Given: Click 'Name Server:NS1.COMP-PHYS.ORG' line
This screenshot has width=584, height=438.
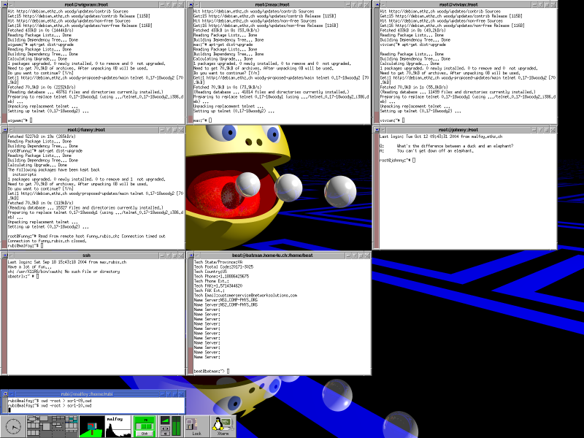Looking at the screenshot, I should pyautogui.click(x=226, y=300).
